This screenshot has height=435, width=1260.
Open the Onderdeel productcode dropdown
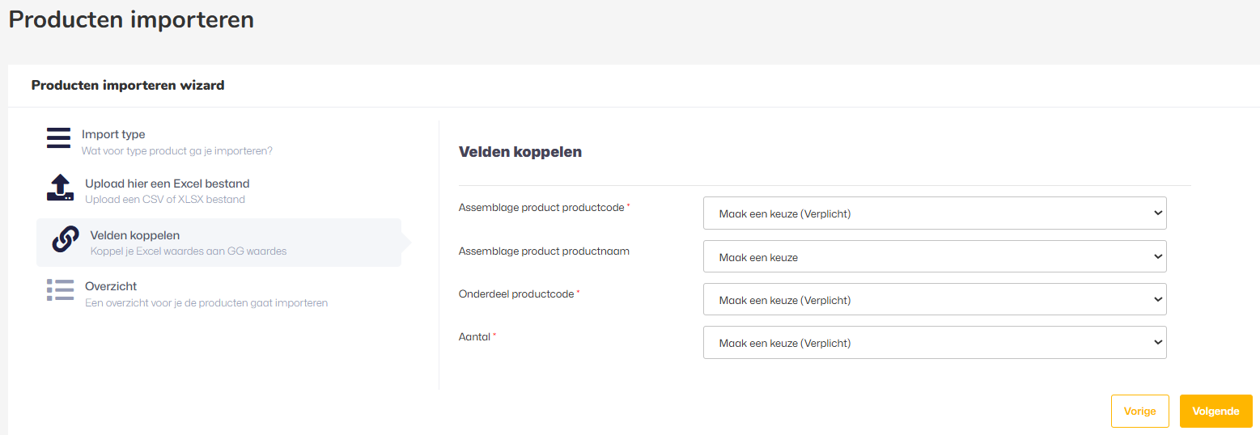935,299
